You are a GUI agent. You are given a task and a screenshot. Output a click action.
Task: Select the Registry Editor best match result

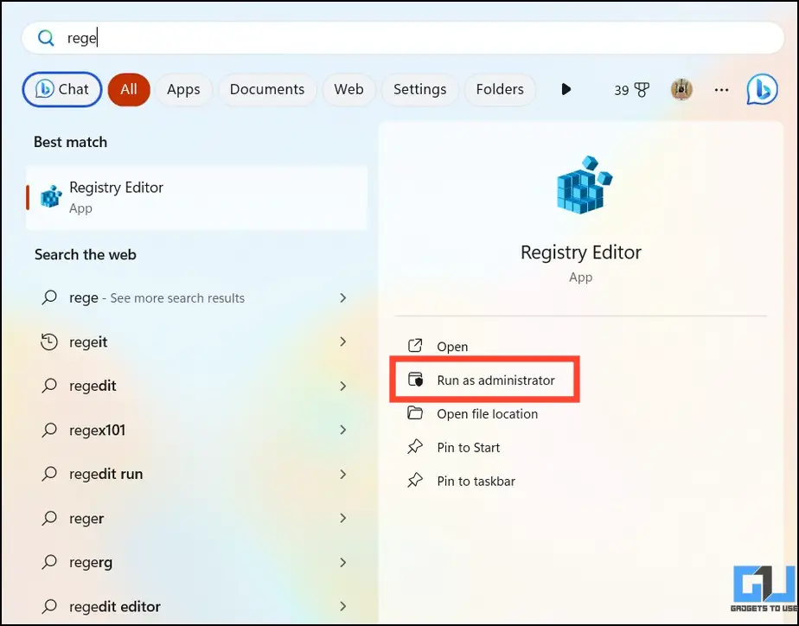[x=196, y=198]
